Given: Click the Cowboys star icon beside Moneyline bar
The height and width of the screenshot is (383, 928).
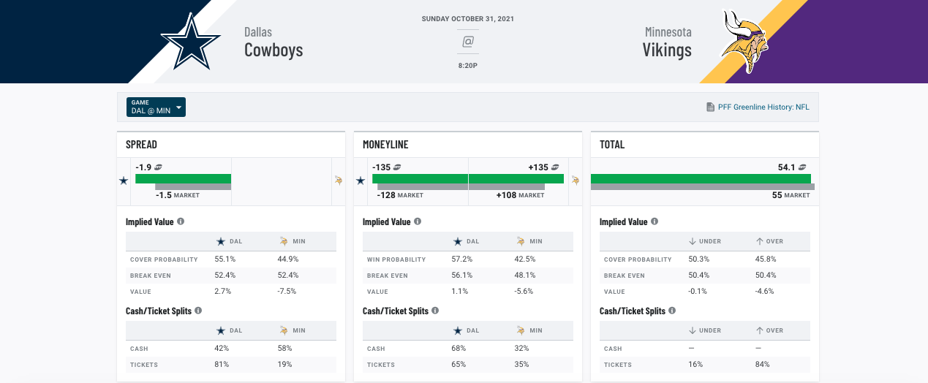Looking at the screenshot, I should 360,180.
